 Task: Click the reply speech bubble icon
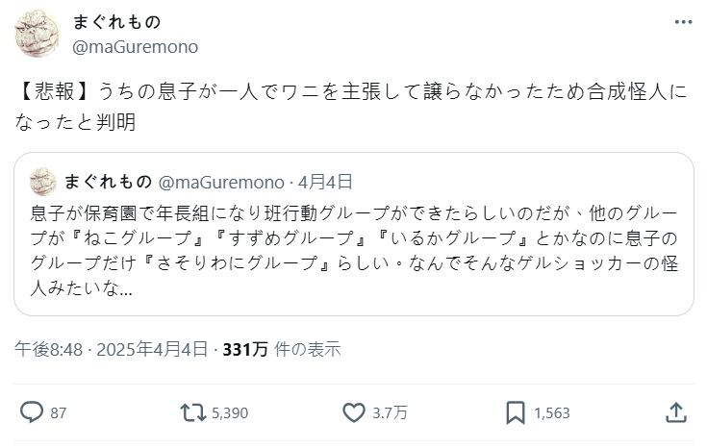pyautogui.click(x=32, y=412)
